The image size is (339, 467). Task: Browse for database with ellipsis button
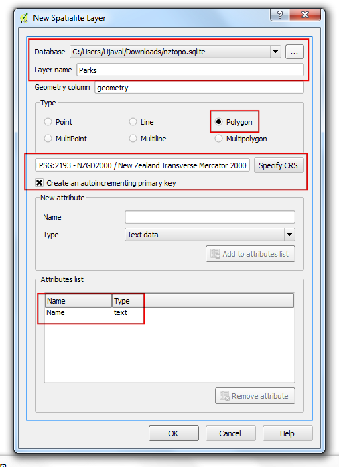coord(294,52)
